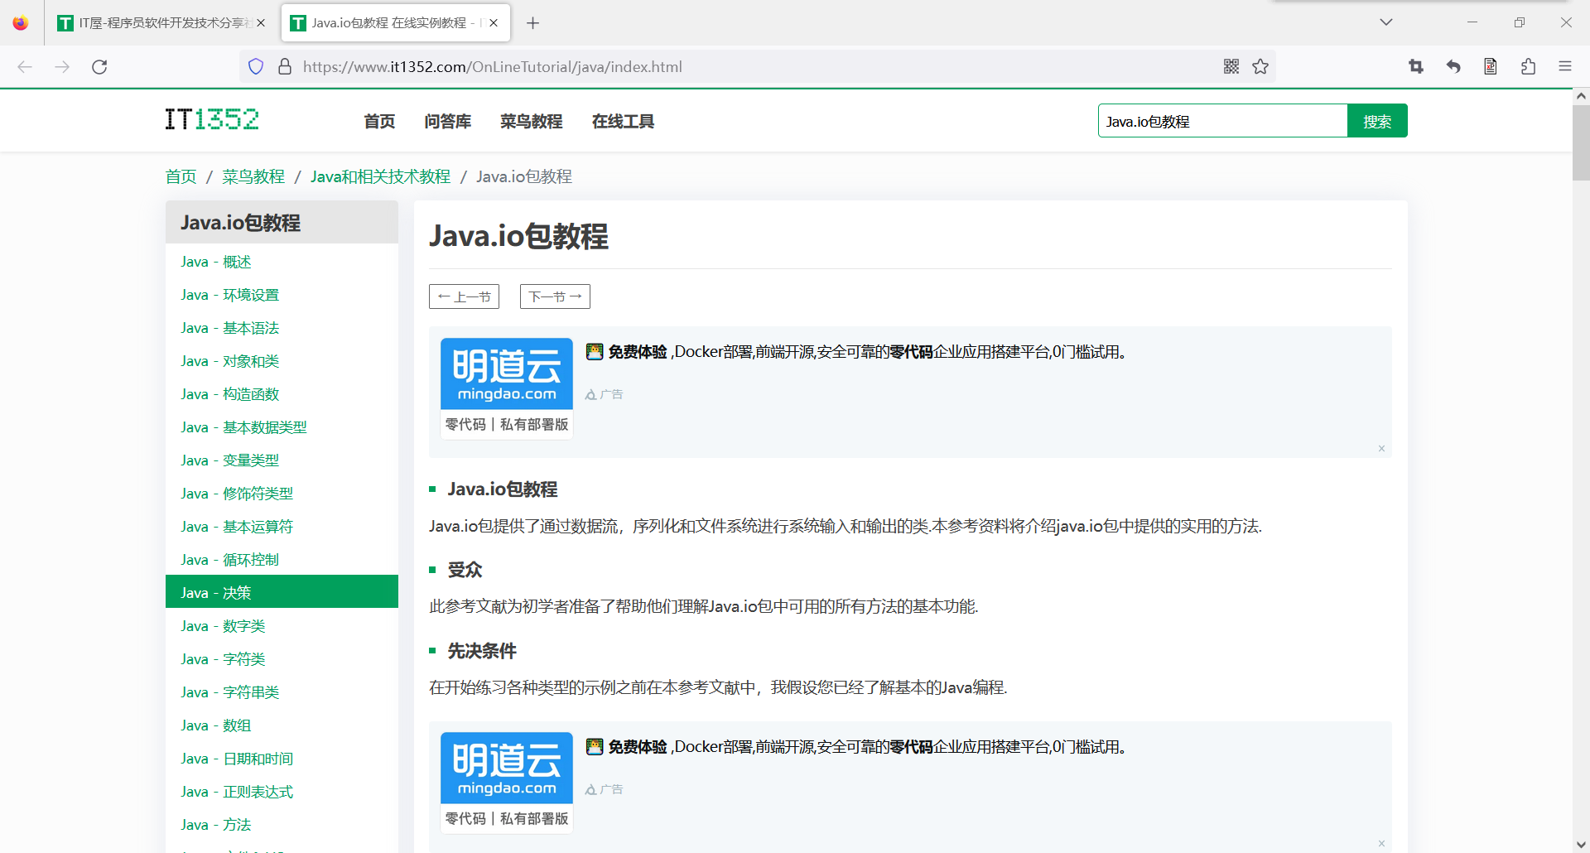Reload the current page
1590x853 pixels.
[x=99, y=67]
